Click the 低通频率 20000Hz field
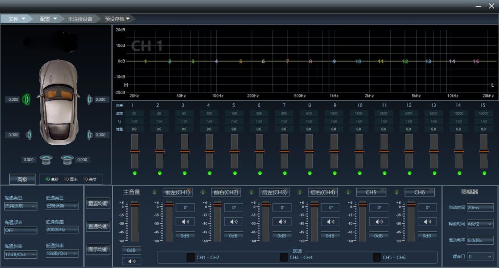 (62, 230)
